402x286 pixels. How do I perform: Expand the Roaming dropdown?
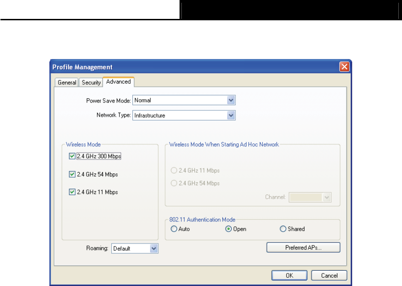(x=135, y=248)
